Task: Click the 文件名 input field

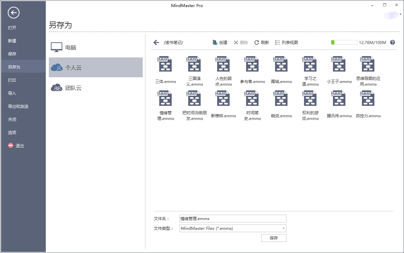Action: coord(233,218)
